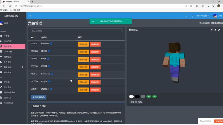Open 邮件工单 in the sidebar
Image resolution: width=223 pixels, height=125 pixels.
coord(7,72)
